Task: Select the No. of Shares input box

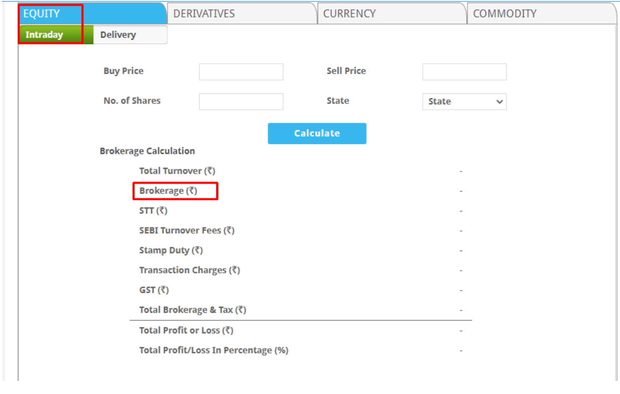Action: (x=241, y=101)
